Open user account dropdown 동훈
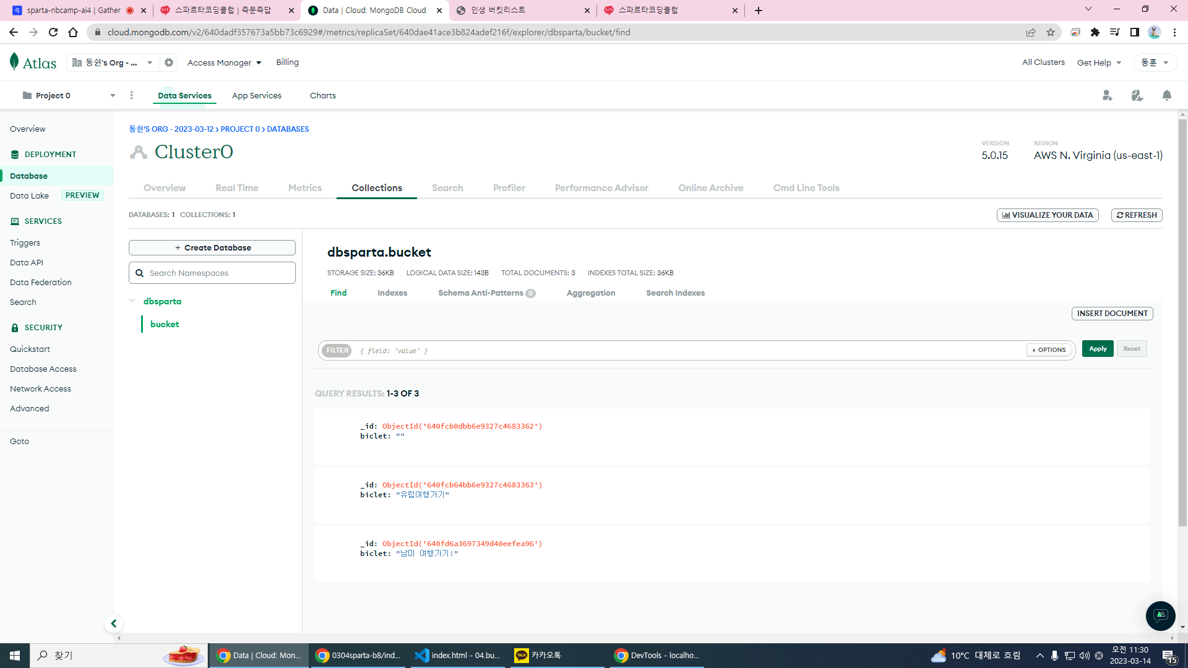Viewport: 1188px width, 668px height. click(x=1155, y=62)
